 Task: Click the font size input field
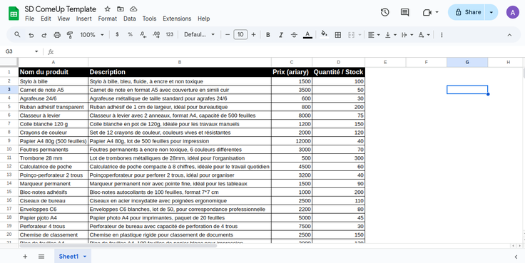(x=240, y=34)
